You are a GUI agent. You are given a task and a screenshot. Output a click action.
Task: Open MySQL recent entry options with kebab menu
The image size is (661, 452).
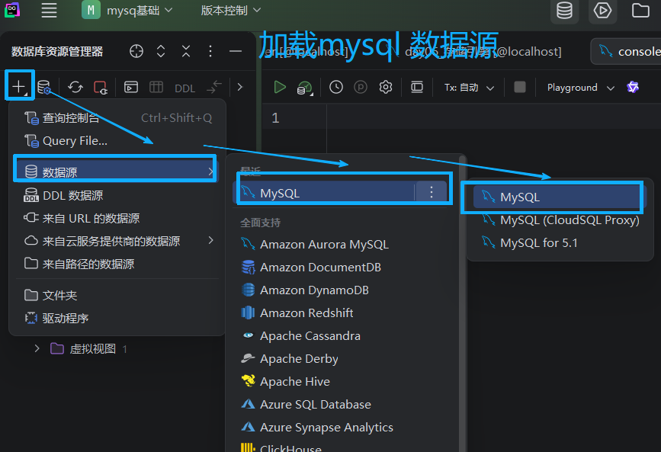click(432, 191)
